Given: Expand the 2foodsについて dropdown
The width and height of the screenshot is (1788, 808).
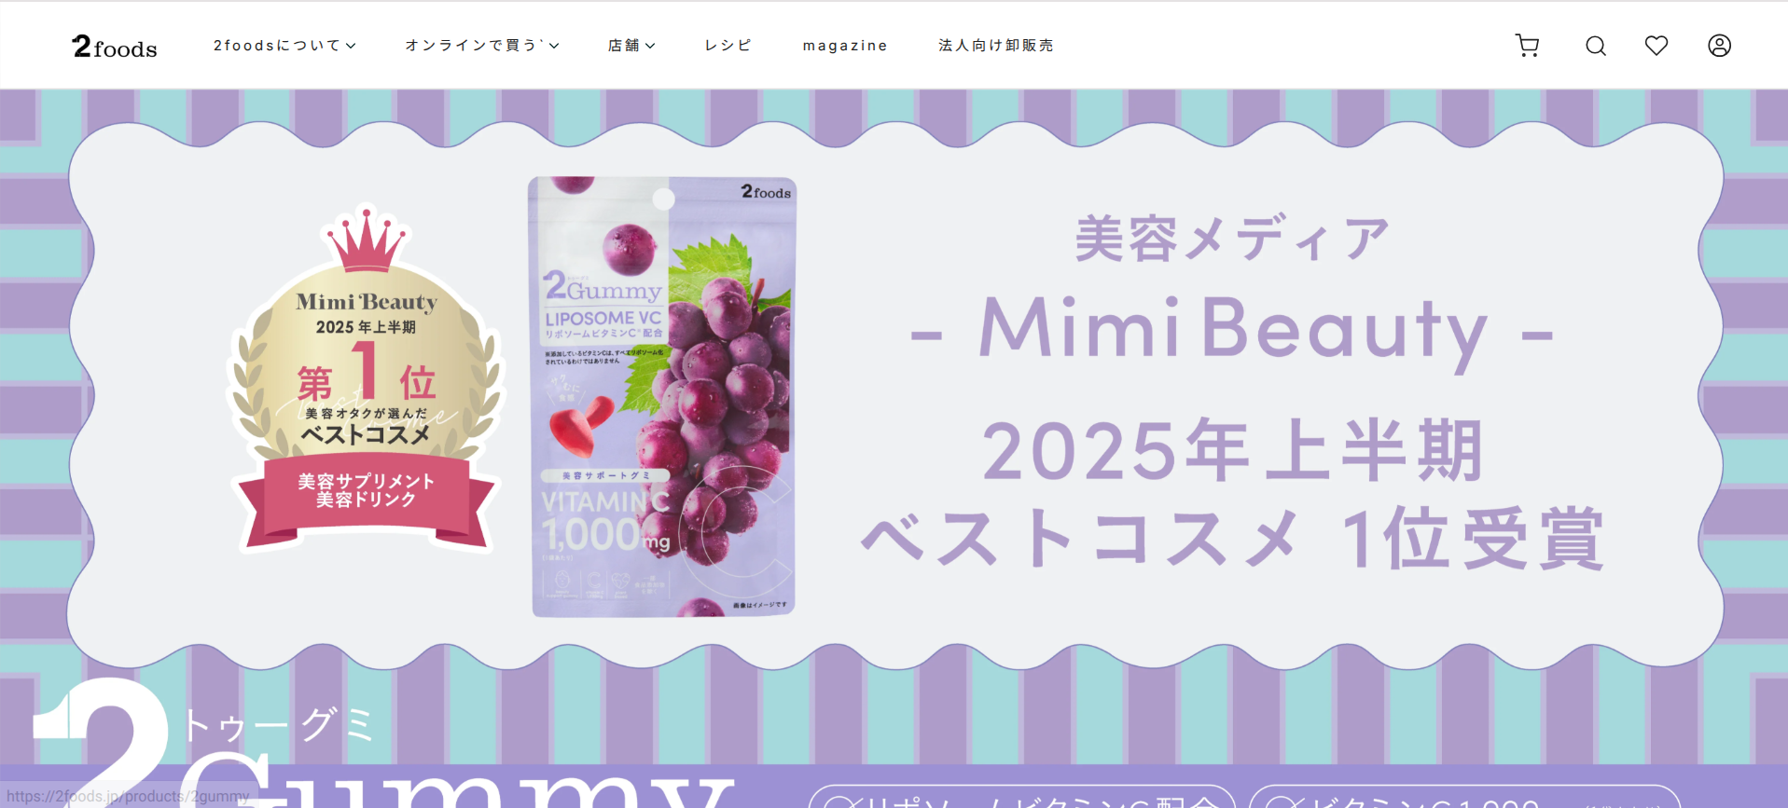Looking at the screenshot, I should pos(284,46).
